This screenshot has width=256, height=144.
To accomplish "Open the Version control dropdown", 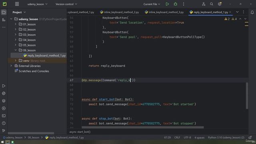I will (x=66, y=4).
